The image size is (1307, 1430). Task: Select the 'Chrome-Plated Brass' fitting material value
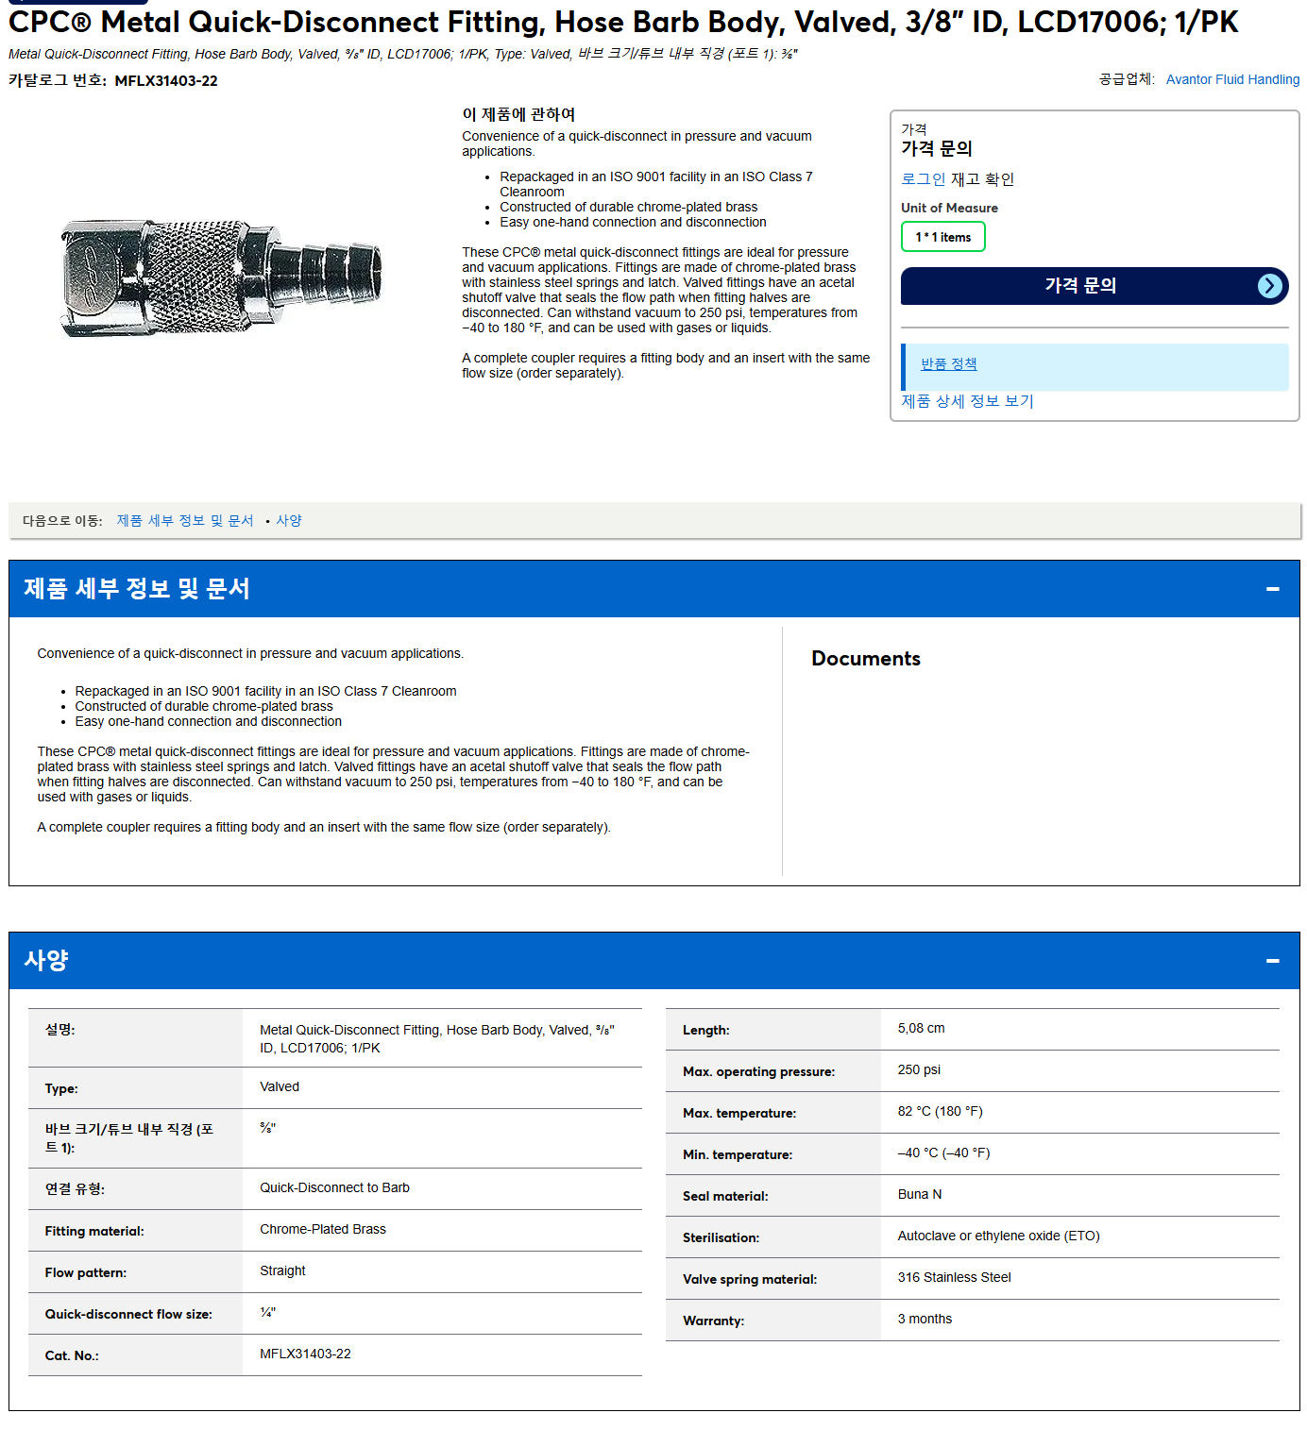(323, 1229)
